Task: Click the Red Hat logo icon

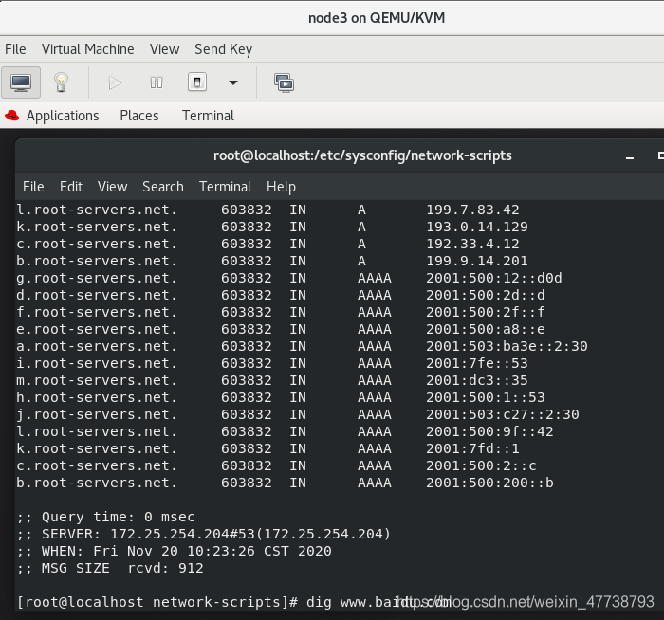Action: [x=11, y=115]
